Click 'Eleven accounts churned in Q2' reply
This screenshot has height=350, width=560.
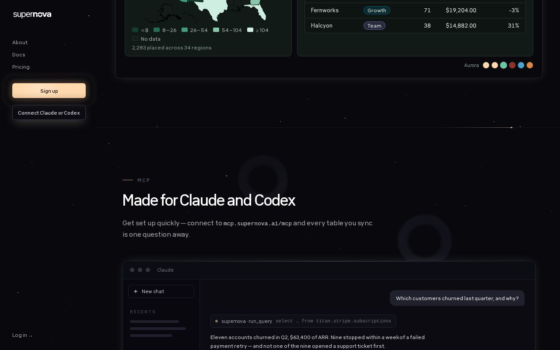[318, 342]
